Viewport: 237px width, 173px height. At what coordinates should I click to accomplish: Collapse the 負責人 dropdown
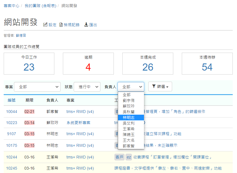pyautogui.click(x=131, y=87)
